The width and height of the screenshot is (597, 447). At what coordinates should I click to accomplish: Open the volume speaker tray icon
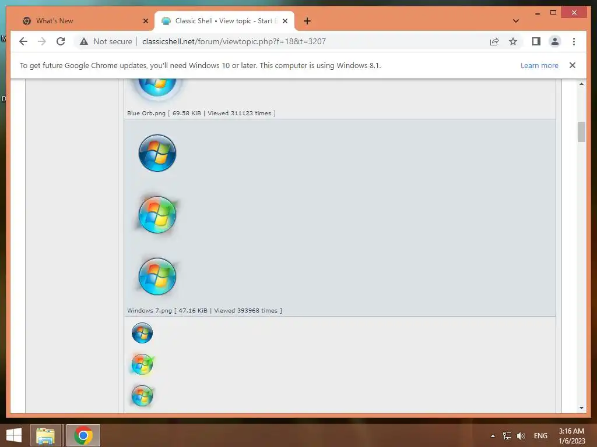pyautogui.click(x=521, y=436)
